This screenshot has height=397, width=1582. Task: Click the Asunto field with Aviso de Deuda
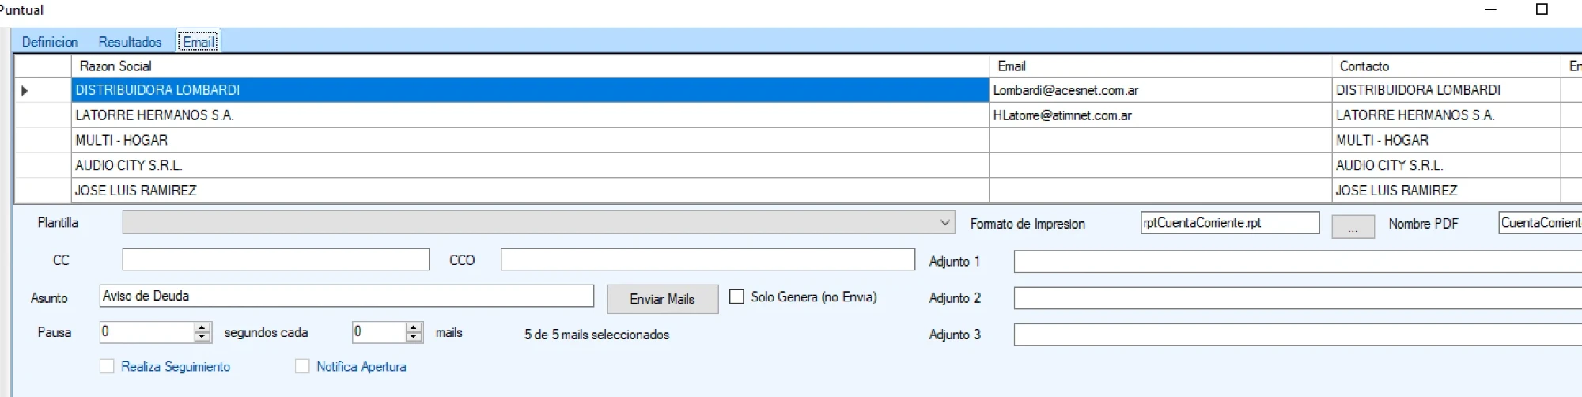click(346, 296)
